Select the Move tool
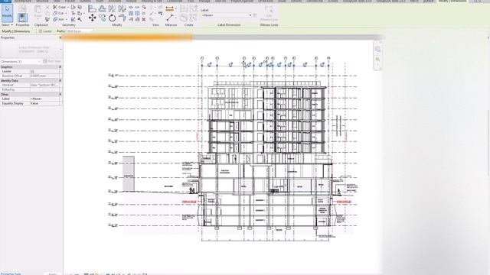Screen dimensions: 490x275 point(92,18)
